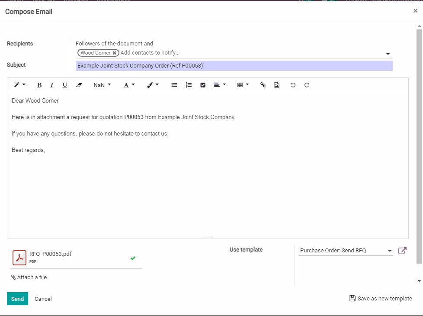Click the underline formatting icon
423x316 pixels.
pyautogui.click(x=65, y=85)
